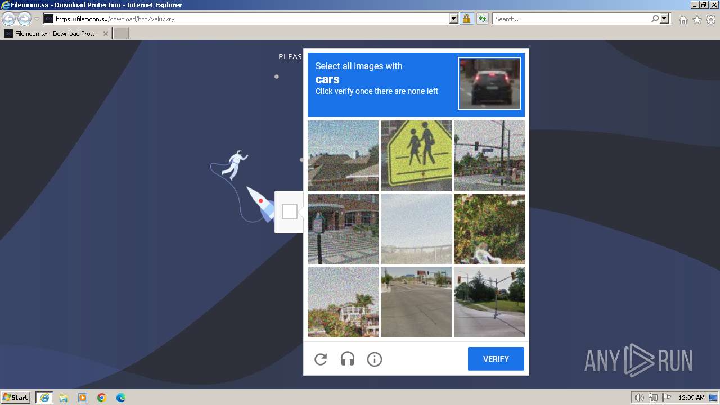The image size is (720, 405).
Task: Open the Windows Start menu
Action: [15, 398]
